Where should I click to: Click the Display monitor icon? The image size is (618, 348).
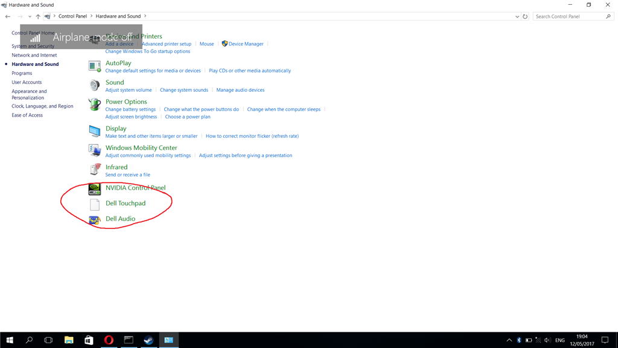coord(95,131)
